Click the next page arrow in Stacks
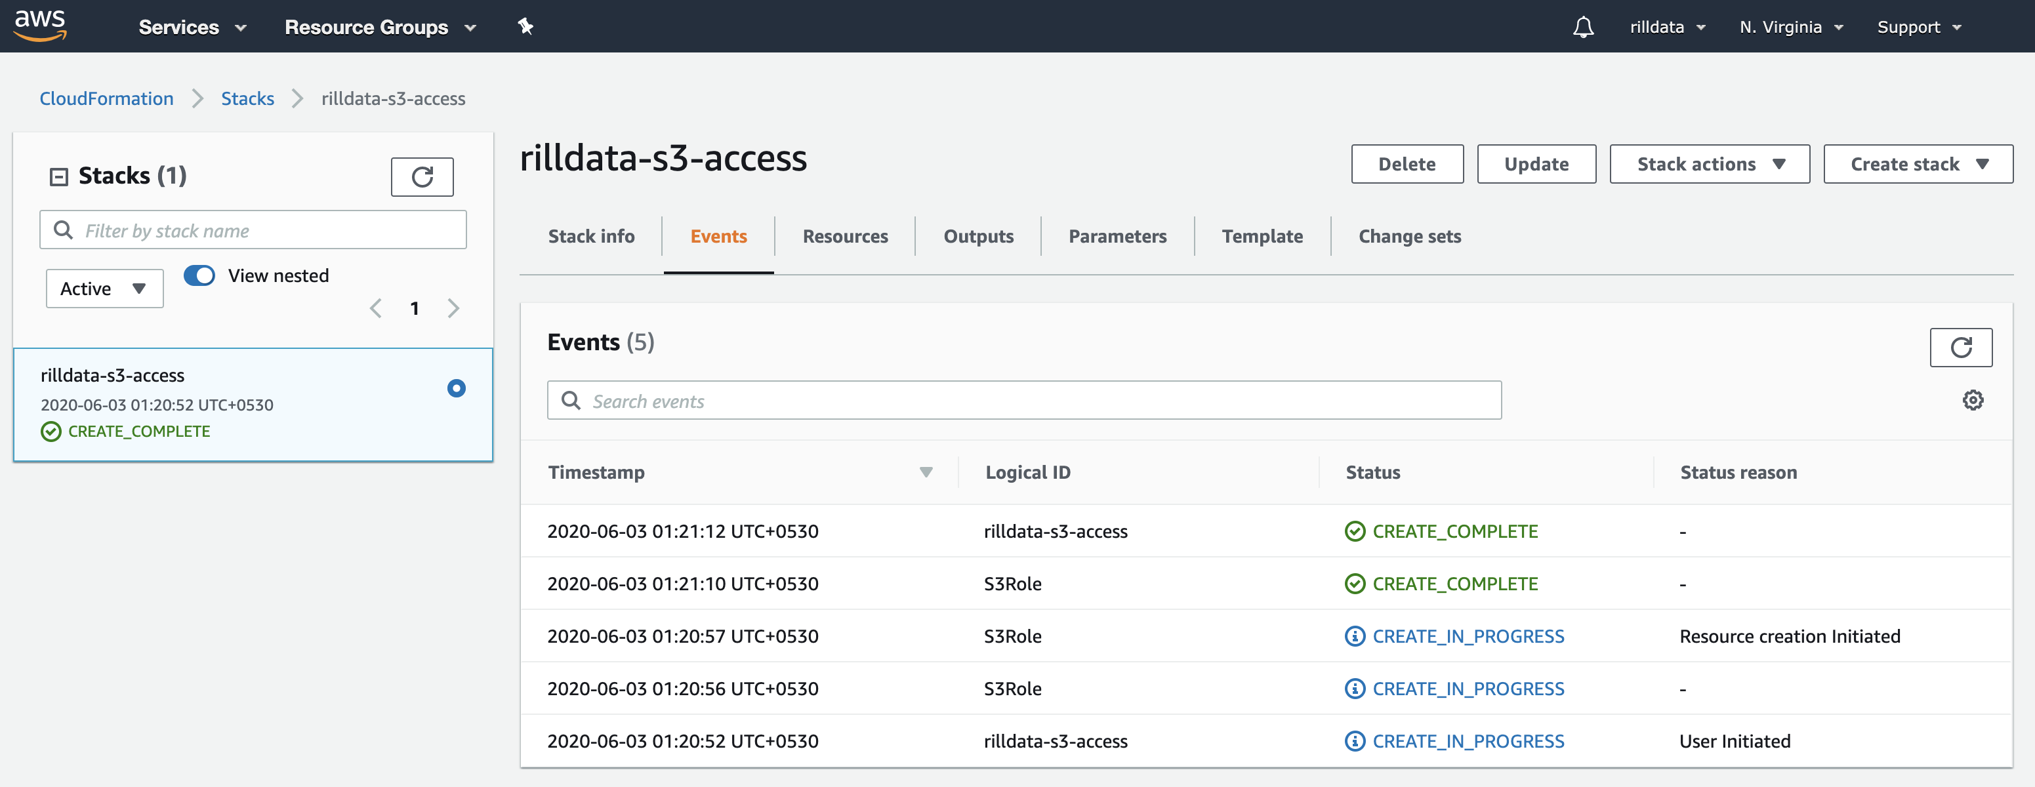 pyautogui.click(x=453, y=308)
